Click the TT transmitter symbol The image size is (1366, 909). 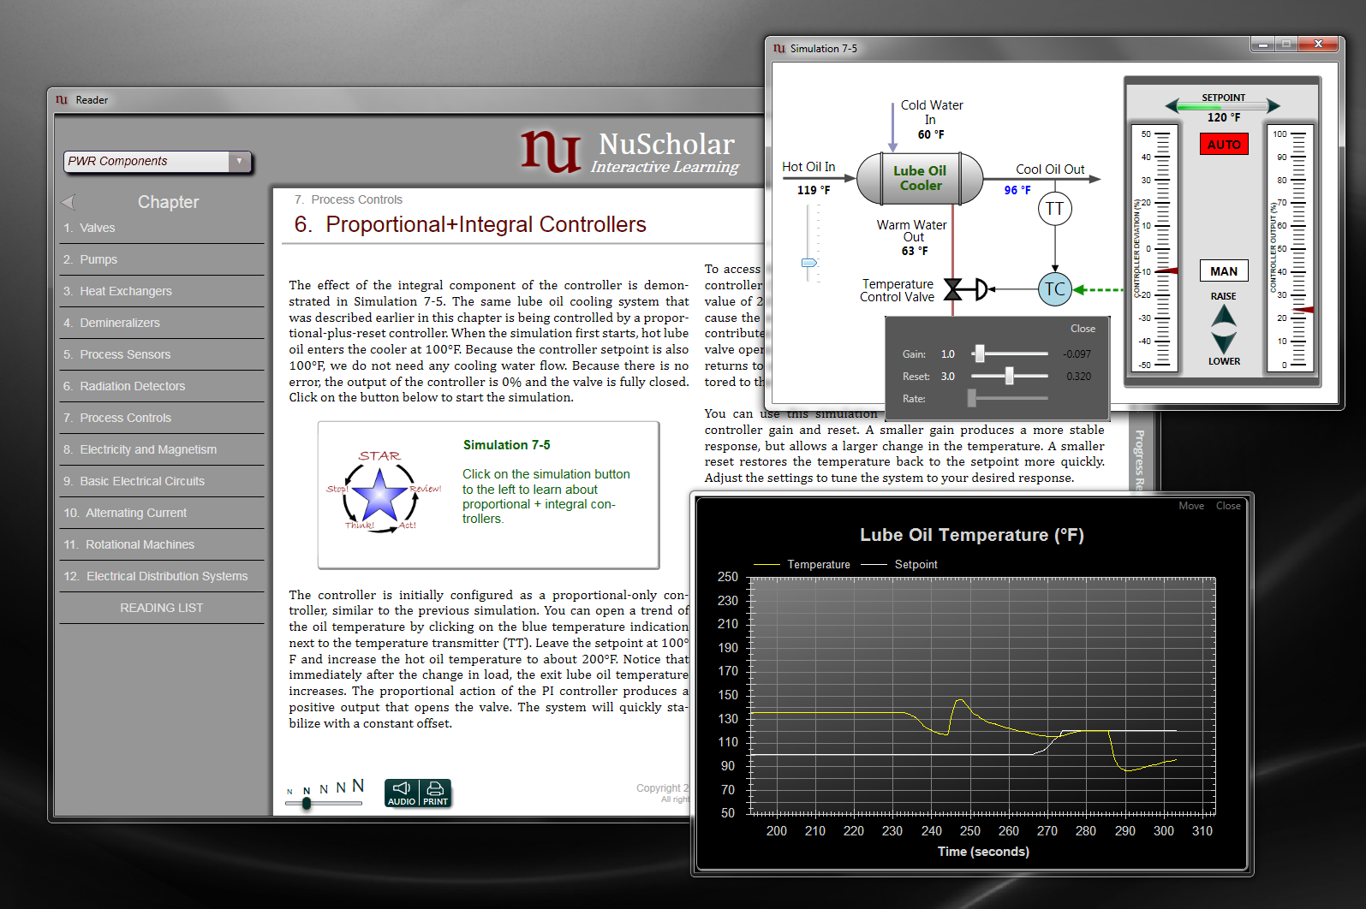click(x=1055, y=209)
